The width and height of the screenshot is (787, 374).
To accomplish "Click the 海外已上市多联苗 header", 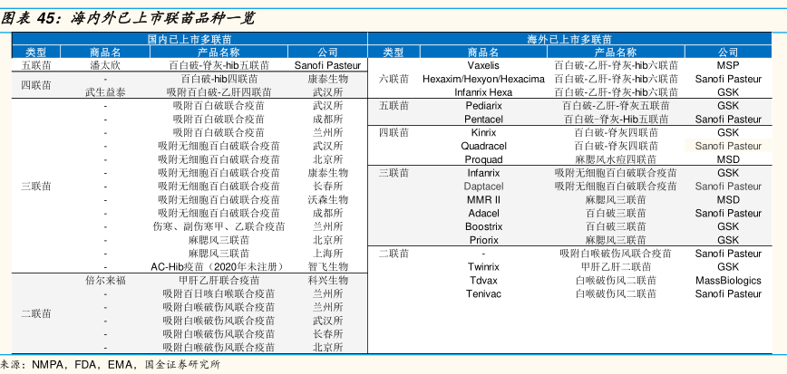I will 569,40.
